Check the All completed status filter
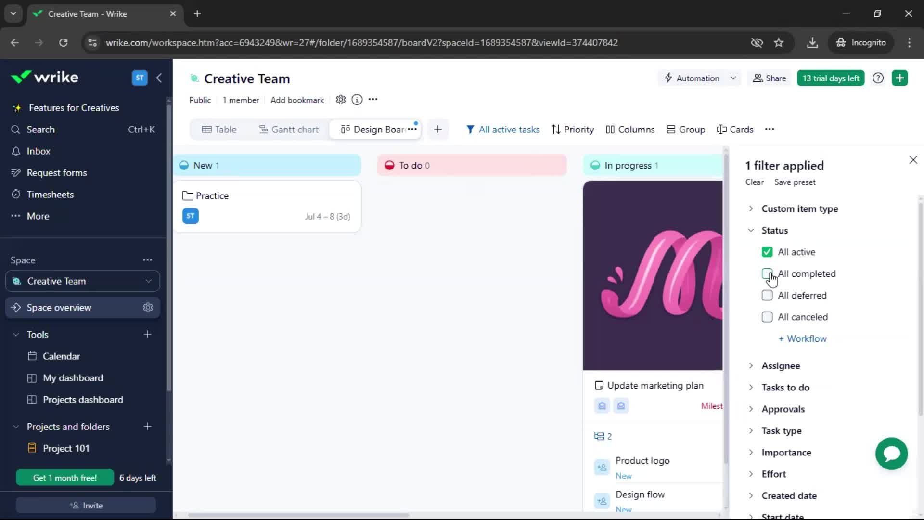This screenshot has height=520, width=924. pyautogui.click(x=767, y=273)
